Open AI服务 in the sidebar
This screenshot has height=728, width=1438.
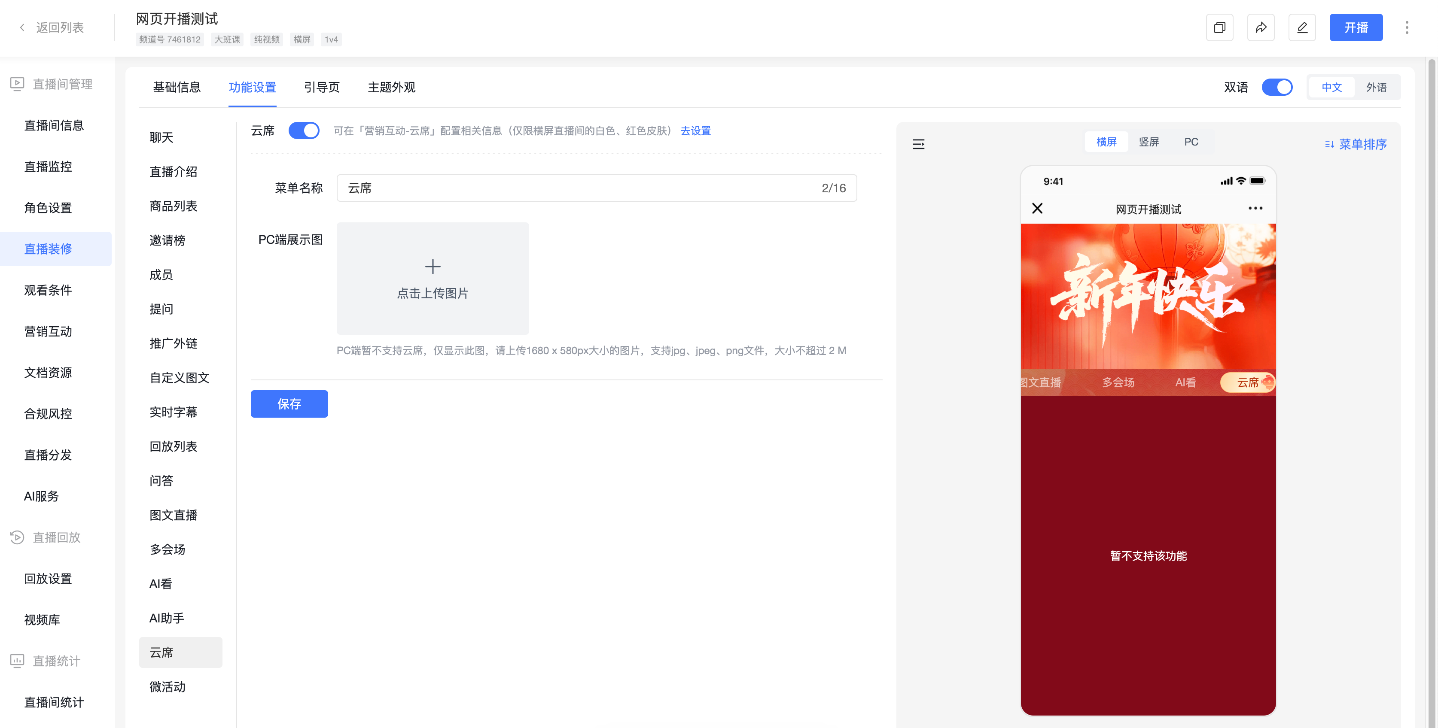(41, 497)
